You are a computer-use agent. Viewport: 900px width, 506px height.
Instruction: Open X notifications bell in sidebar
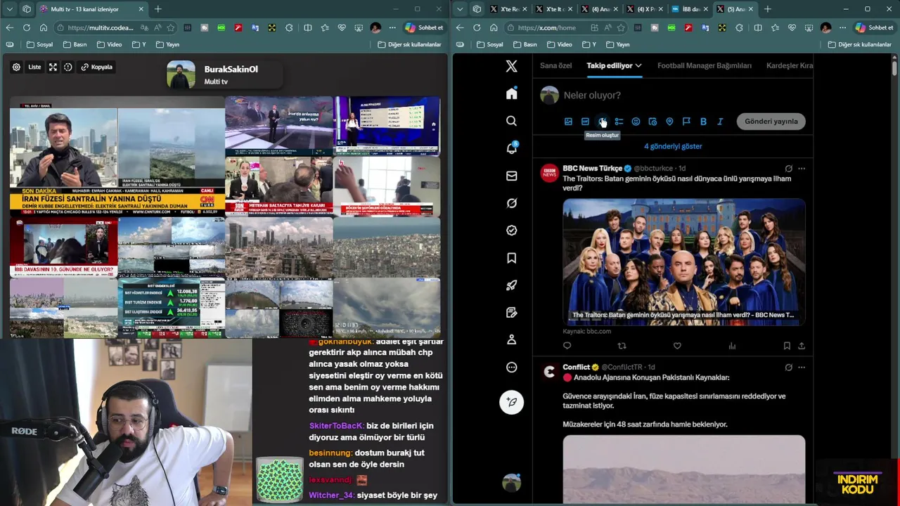click(512, 148)
